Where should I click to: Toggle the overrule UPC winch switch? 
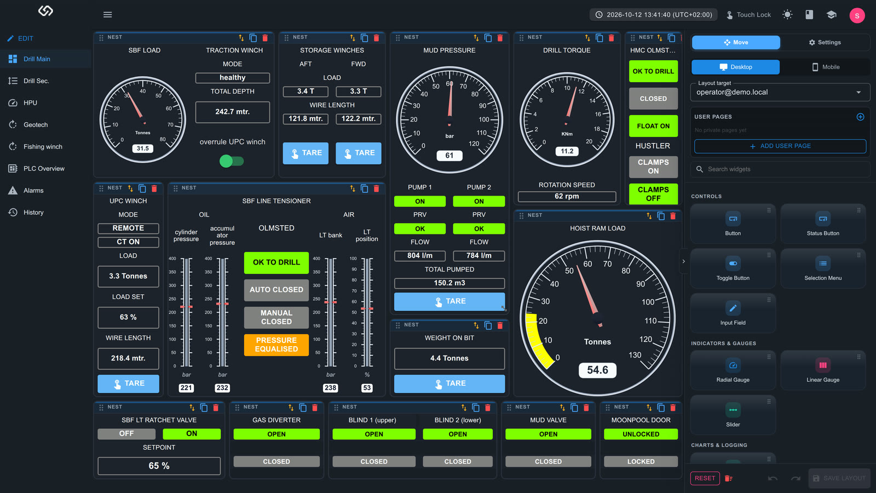pyautogui.click(x=232, y=161)
